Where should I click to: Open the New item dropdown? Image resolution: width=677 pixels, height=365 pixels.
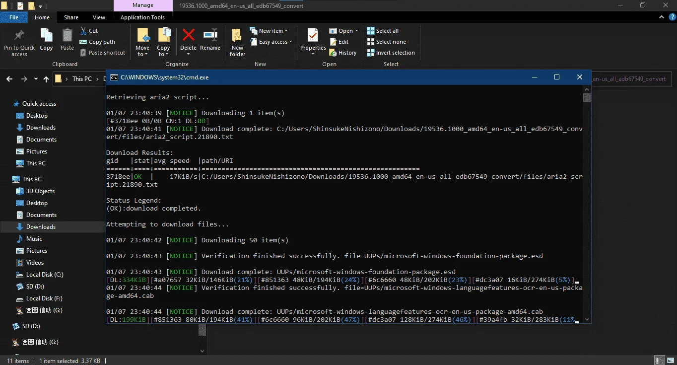[x=269, y=31]
